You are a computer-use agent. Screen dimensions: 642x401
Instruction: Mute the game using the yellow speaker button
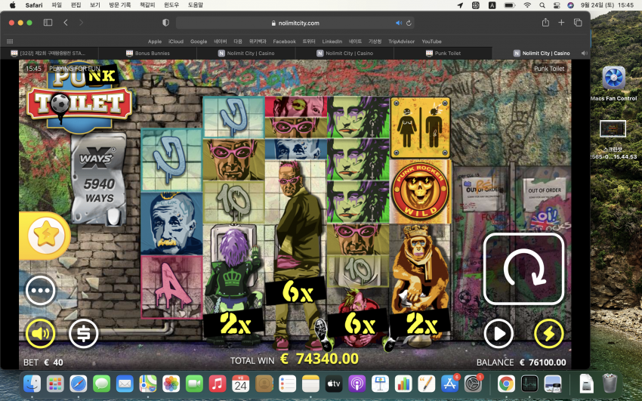pyautogui.click(x=41, y=334)
